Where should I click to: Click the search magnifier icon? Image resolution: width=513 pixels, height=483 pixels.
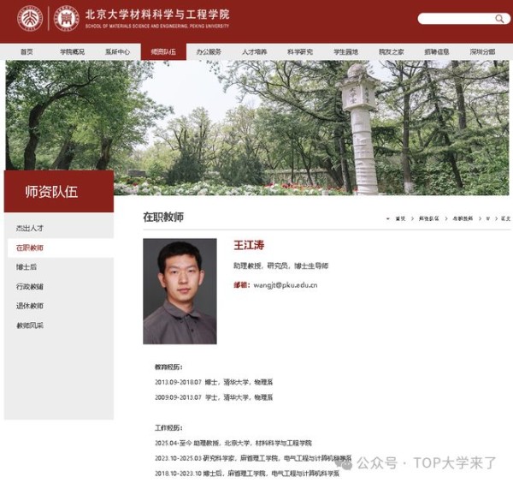tap(500, 19)
